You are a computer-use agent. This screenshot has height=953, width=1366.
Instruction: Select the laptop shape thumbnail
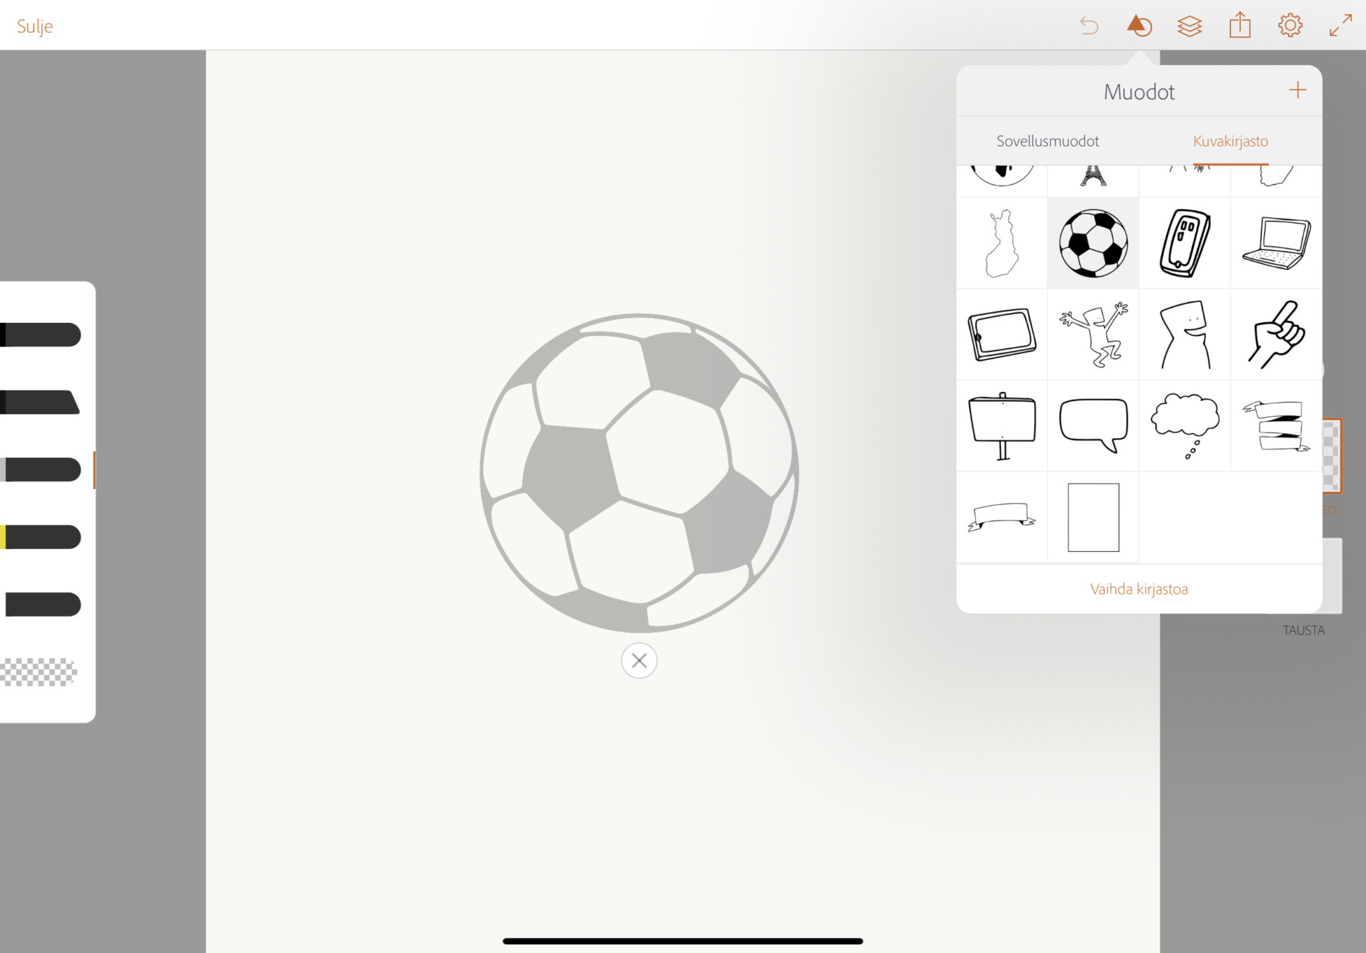coord(1276,243)
